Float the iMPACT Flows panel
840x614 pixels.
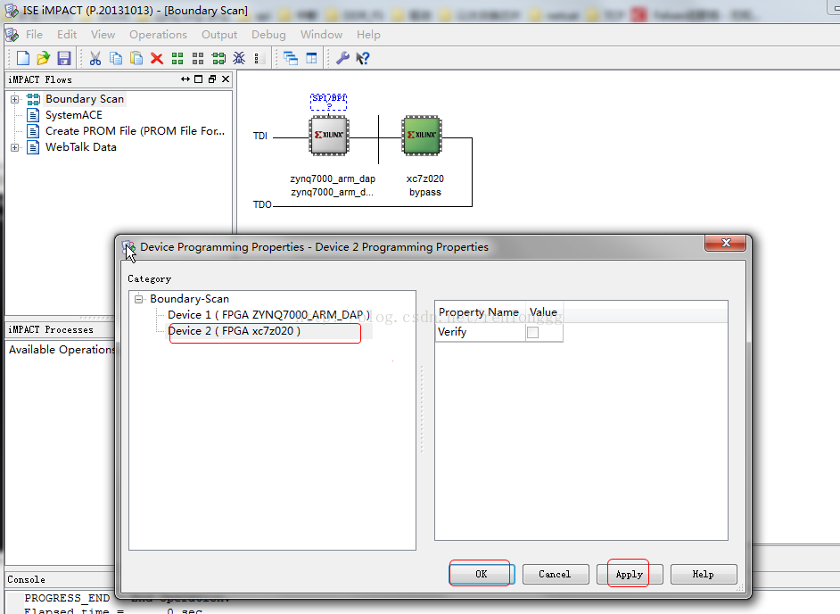[212, 79]
